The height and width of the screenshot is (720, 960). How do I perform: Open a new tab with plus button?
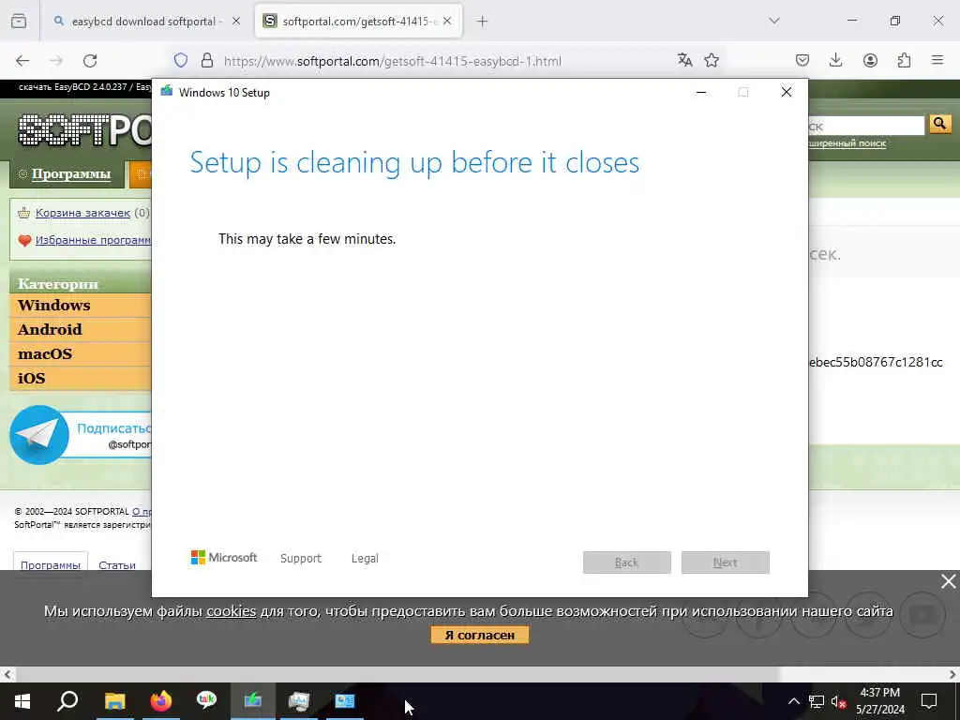(x=483, y=22)
